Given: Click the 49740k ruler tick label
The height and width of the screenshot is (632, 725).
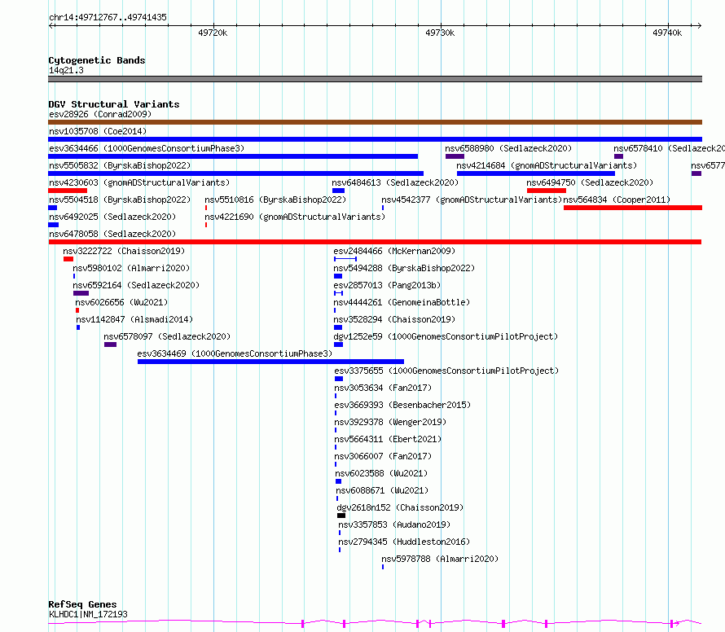Looking at the screenshot, I should coord(667,33).
